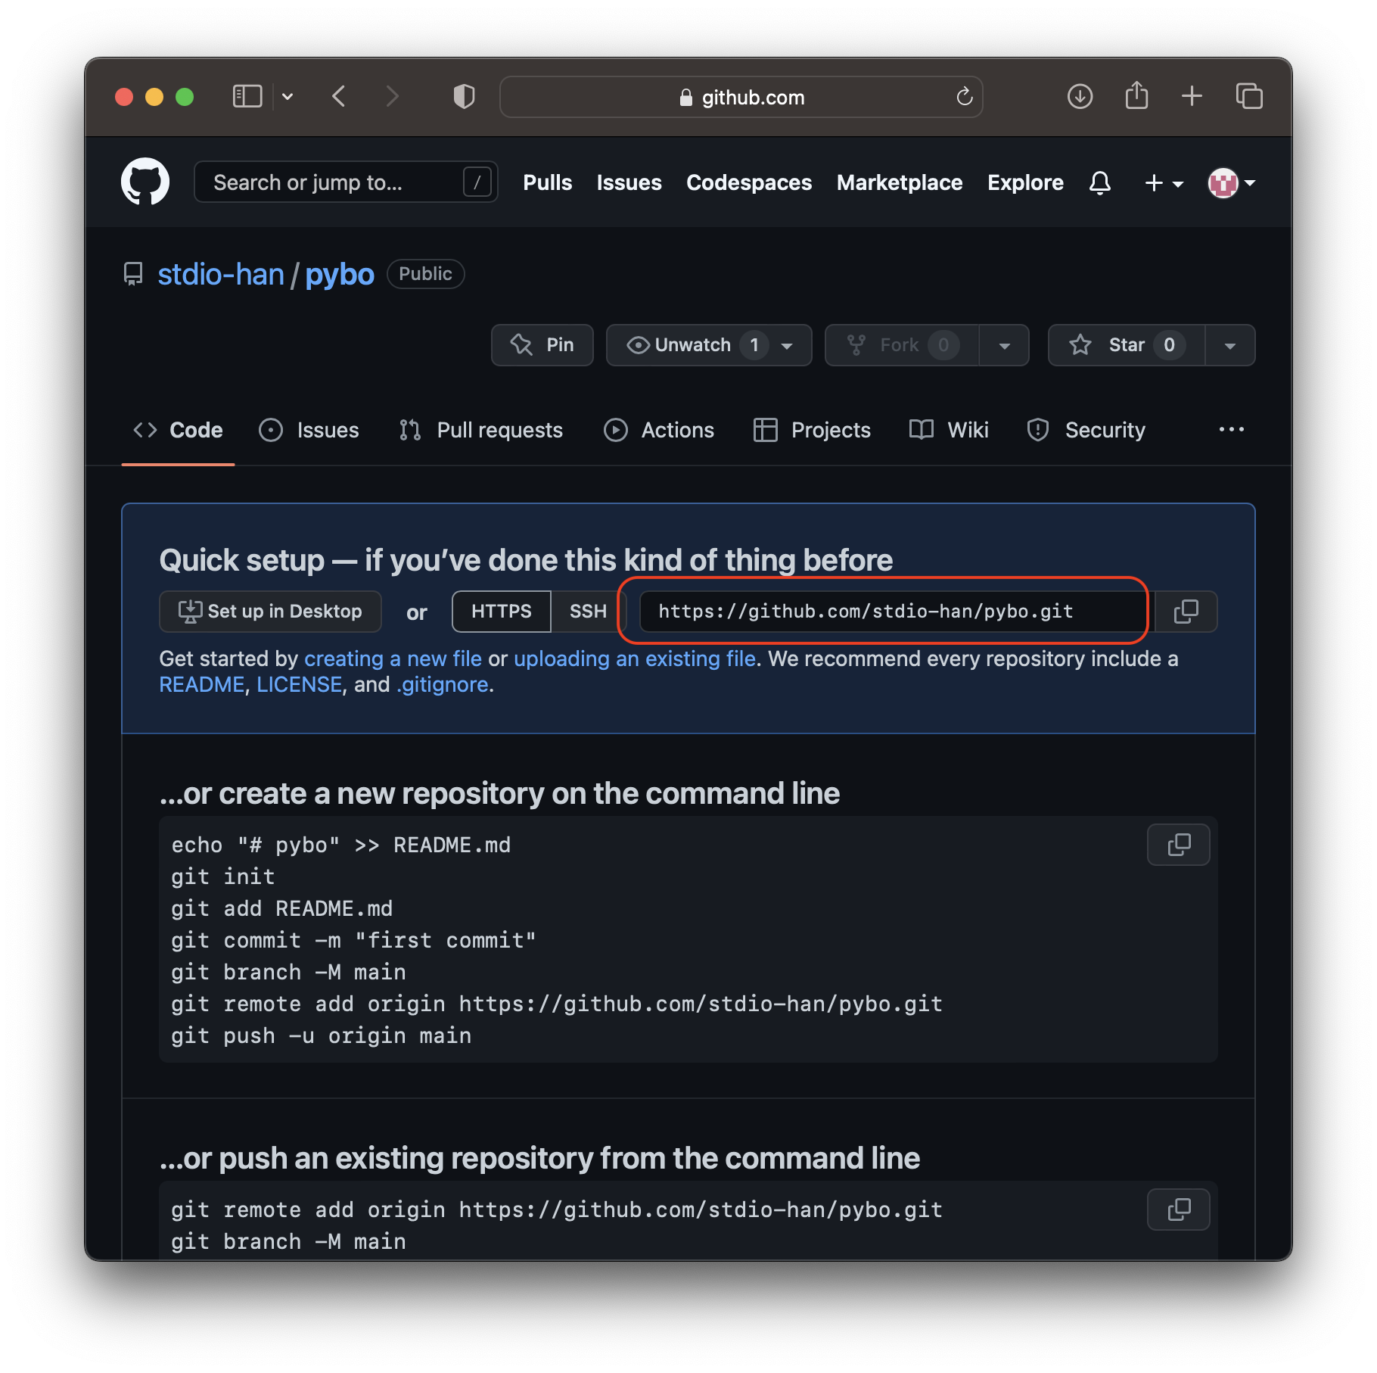Open the stdio-han owner link

(221, 274)
